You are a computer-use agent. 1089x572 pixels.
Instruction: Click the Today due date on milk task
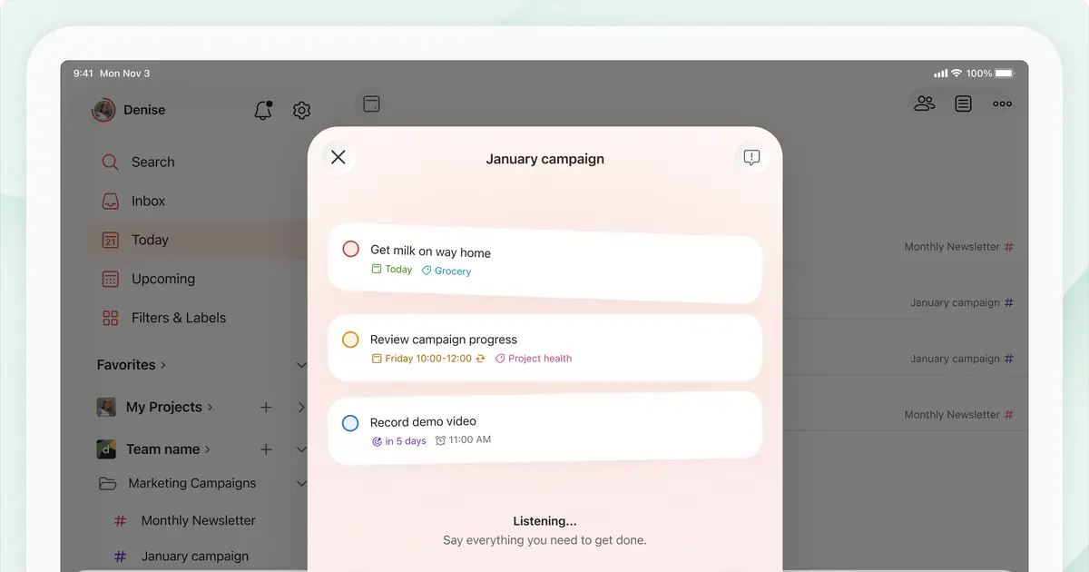392,270
